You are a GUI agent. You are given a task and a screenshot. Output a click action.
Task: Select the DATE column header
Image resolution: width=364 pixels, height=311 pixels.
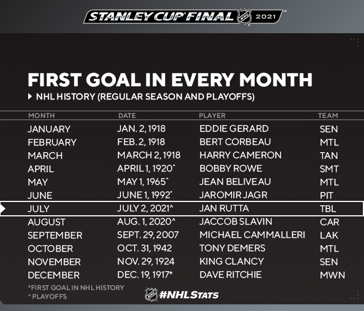(x=126, y=116)
